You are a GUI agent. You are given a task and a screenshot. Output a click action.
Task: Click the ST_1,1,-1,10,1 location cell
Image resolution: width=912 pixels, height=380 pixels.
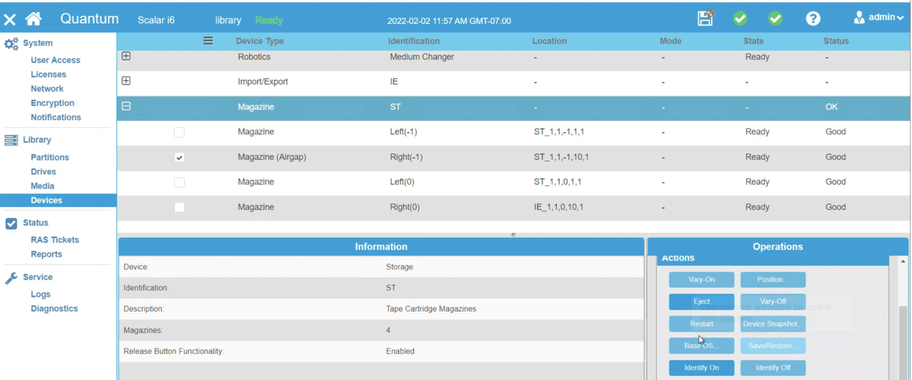561,157
